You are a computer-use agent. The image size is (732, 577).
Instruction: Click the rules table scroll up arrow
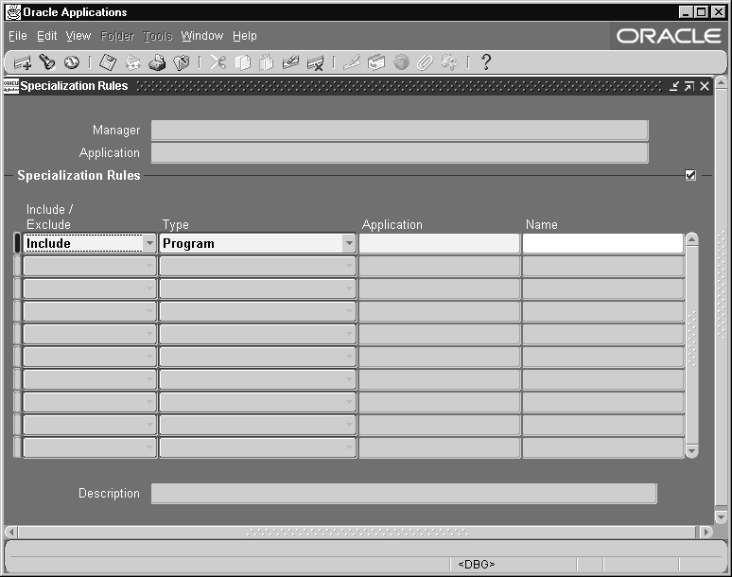coord(692,239)
